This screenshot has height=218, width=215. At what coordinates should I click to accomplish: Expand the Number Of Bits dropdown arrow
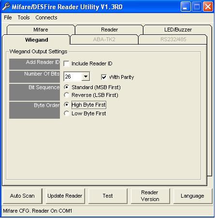(x=86, y=77)
